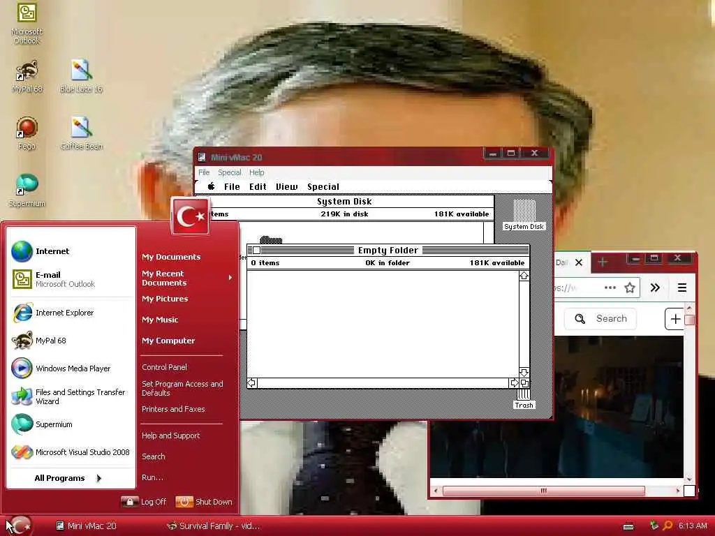The image size is (715, 536).
Task: Launch MyPal 68 from Start menu
Action: 72,341
